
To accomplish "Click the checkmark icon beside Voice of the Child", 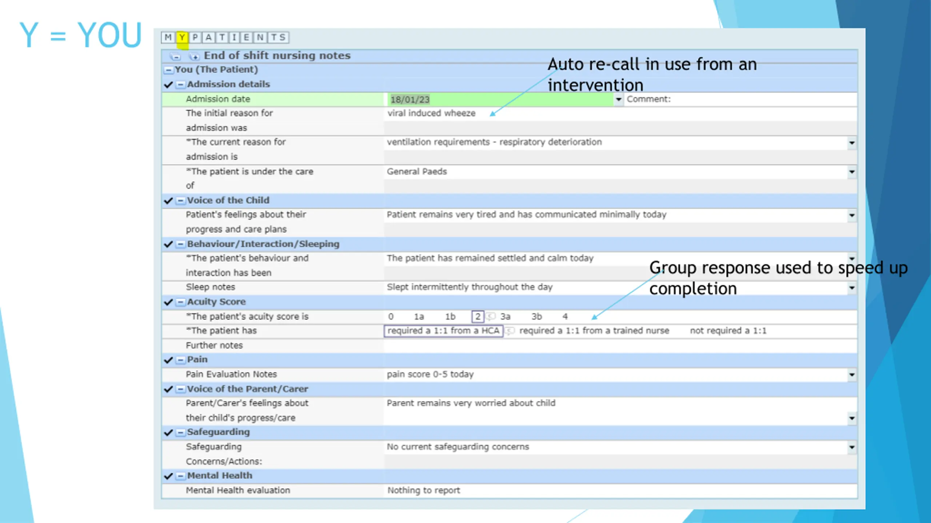I will pos(168,200).
